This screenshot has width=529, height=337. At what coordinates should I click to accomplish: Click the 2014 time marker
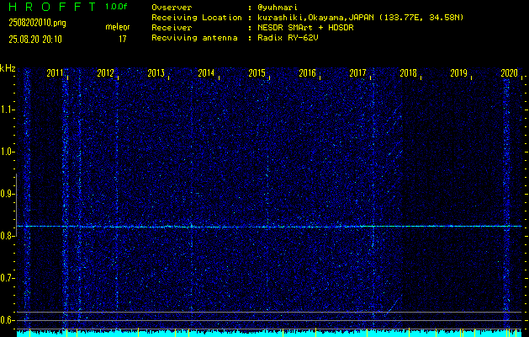206,73
